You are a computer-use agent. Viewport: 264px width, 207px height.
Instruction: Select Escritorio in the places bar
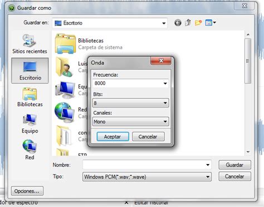tap(30, 71)
